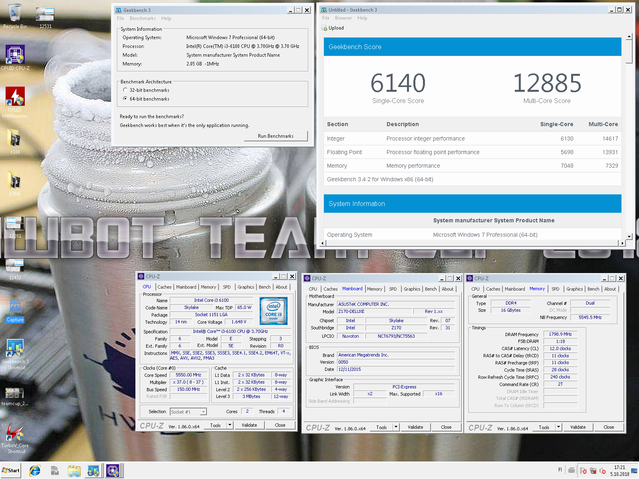This screenshot has width=639, height=479.
Task: Open the Action Center flag tray icon
Action: click(x=583, y=471)
